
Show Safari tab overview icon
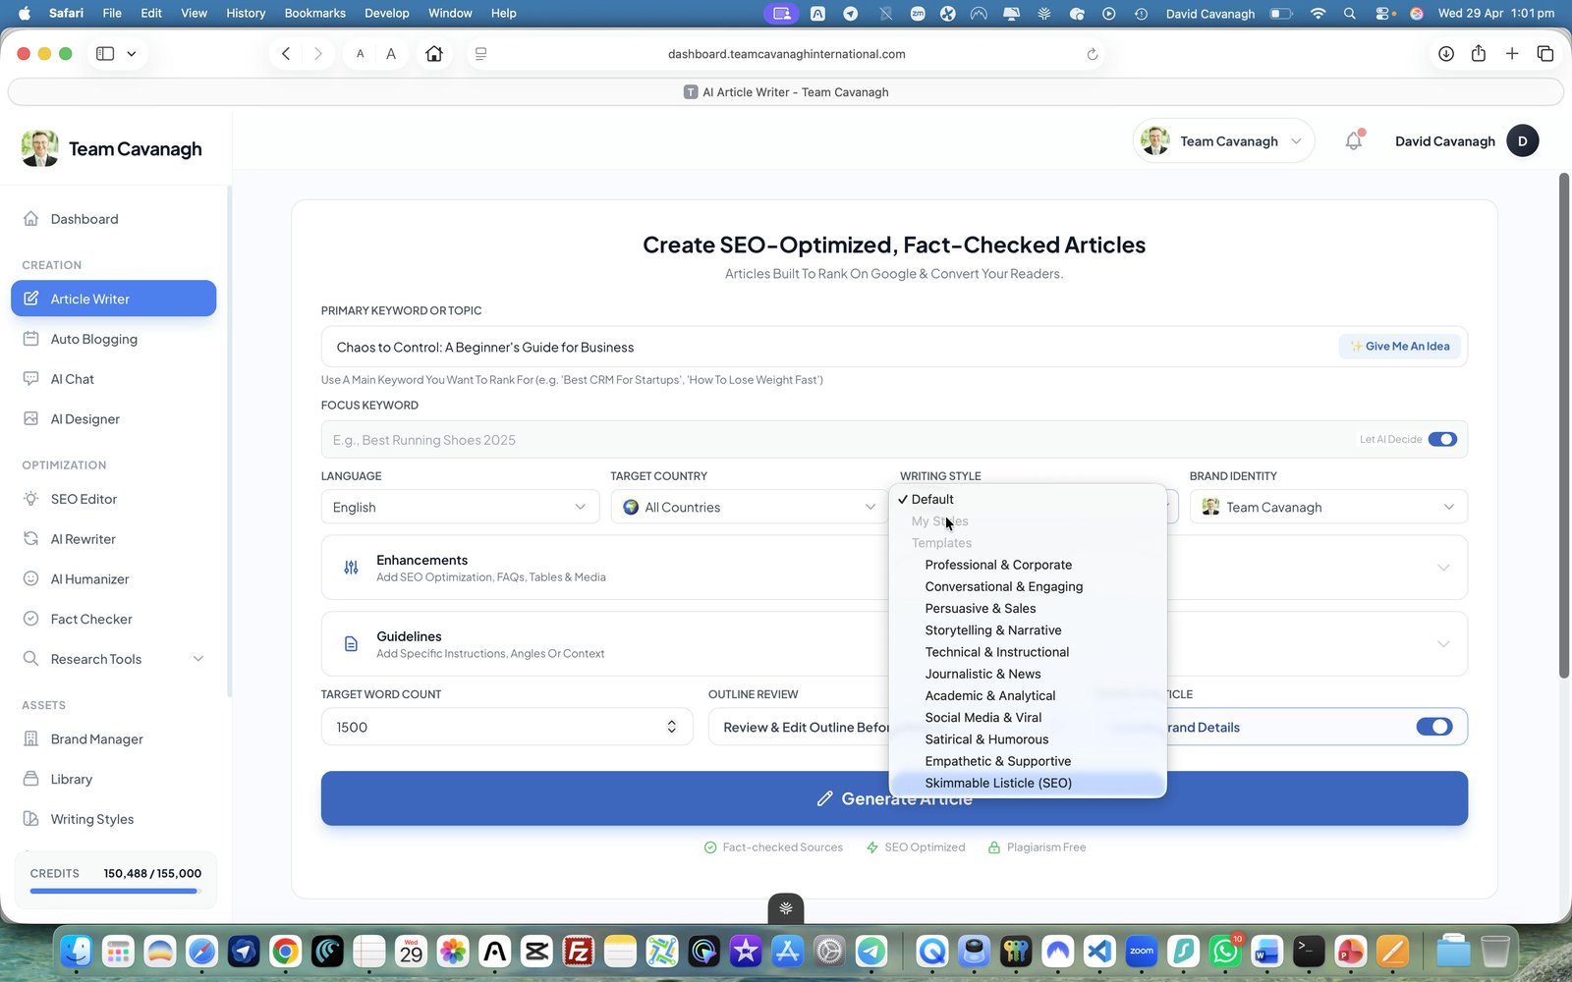[x=1545, y=54]
